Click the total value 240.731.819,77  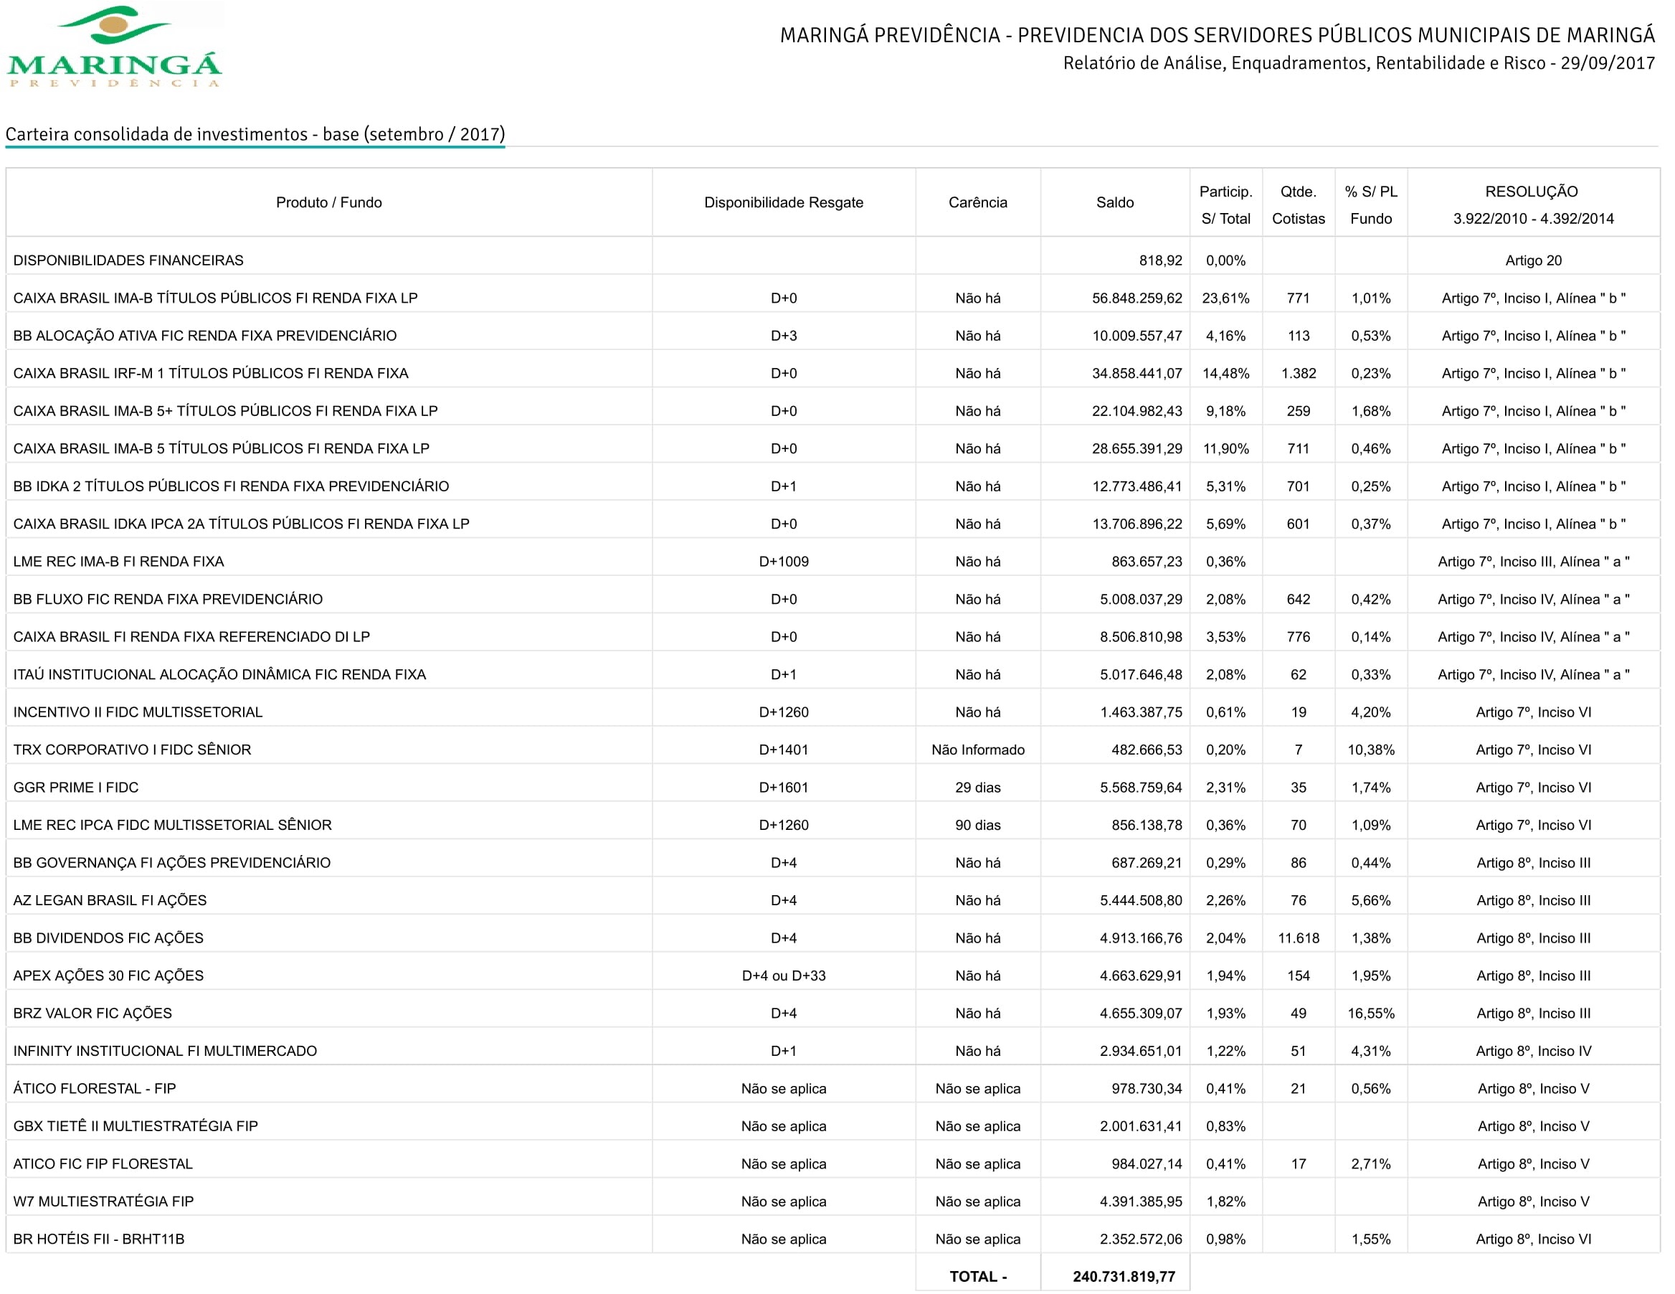(1124, 1277)
